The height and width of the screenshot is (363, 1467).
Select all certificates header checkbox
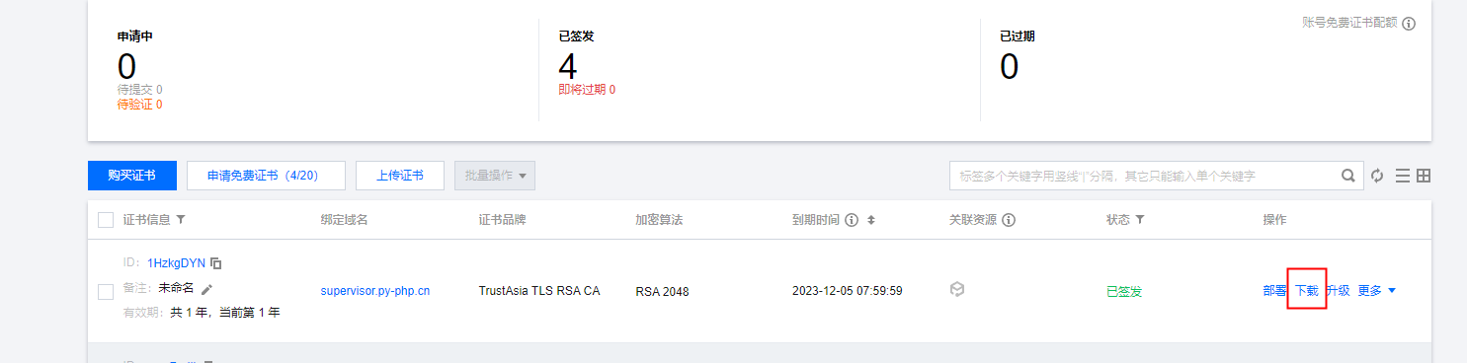tap(106, 220)
